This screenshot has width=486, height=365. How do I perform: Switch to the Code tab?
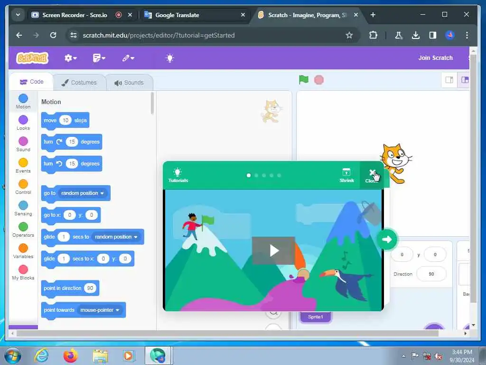pos(32,82)
